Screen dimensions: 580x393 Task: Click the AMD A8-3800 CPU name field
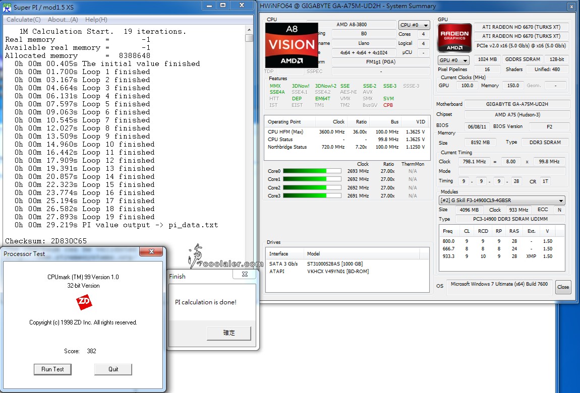coord(352,24)
